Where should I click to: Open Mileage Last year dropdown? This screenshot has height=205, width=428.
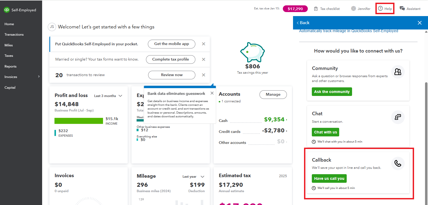tap(202, 177)
